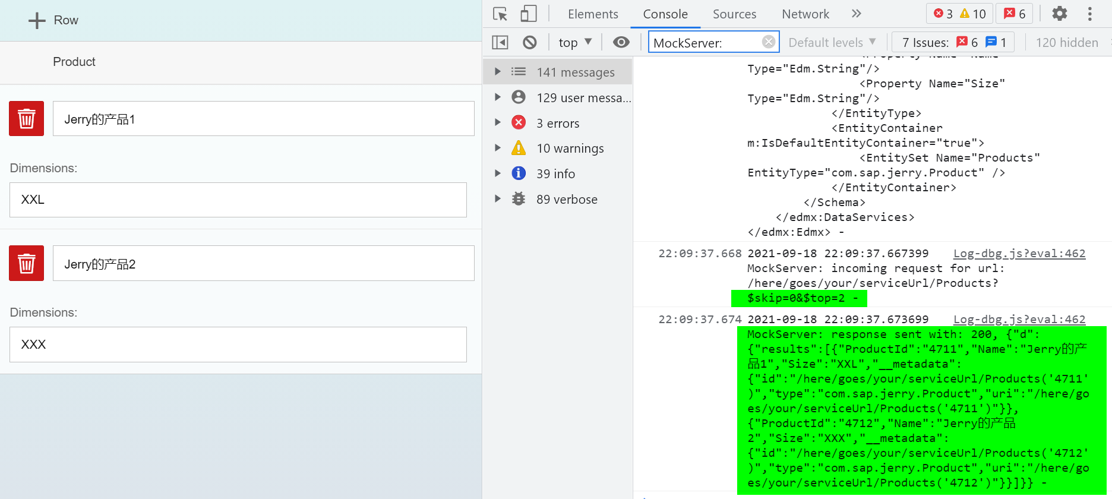The width and height of the screenshot is (1112, 499).
Task: Click the 22:09:37.674 timestamp
Action: coord(700,320)
